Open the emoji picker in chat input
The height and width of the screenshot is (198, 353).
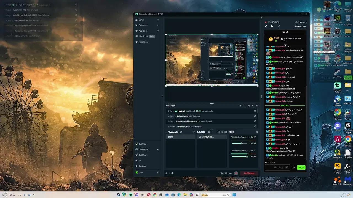tap(286, 167)
